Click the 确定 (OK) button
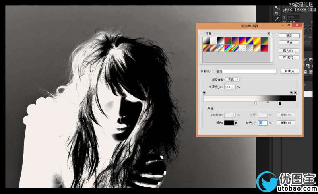The height and width of the screenshot is (194, 318). (289, 35)
